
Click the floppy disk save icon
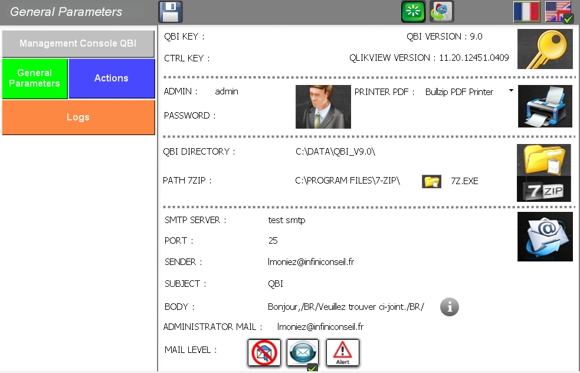(171, 12)
